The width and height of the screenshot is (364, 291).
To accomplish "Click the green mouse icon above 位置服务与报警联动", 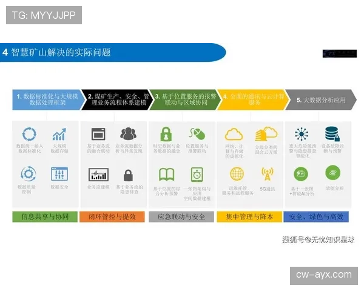I will 197,133.
